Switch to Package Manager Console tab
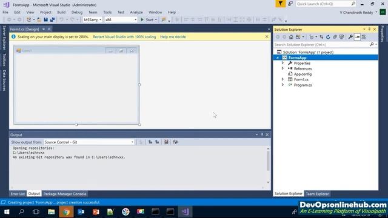The image size is (388, 218). (x=65, y=194)
